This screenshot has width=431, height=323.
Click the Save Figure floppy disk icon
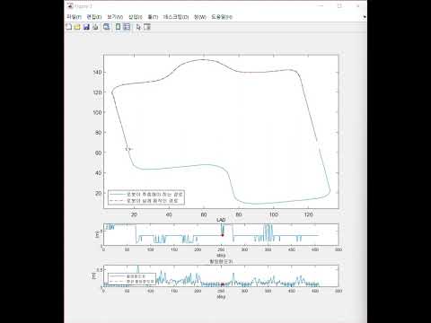point(86,27)
